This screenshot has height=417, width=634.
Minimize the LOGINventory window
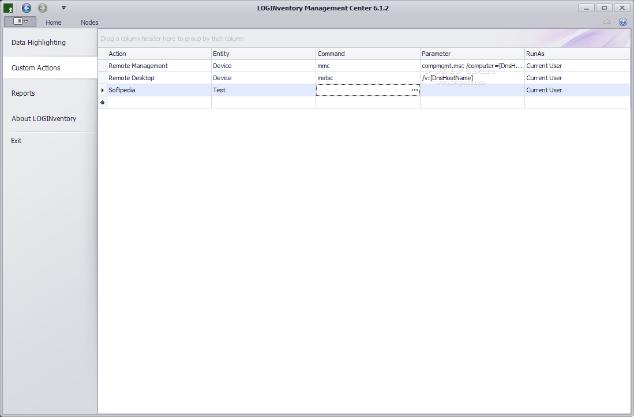coord(586,7)
